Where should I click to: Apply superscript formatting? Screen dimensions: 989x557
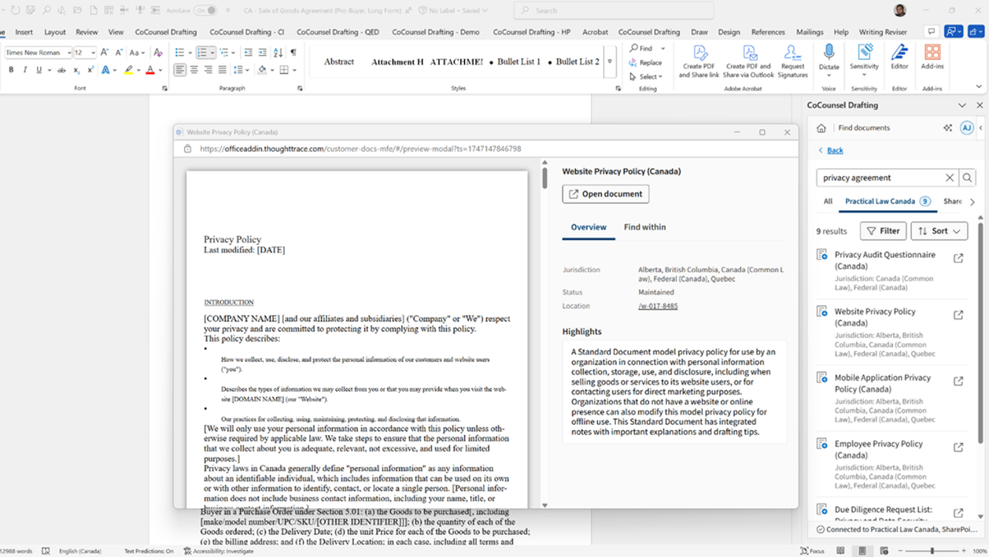click(x=90, y=69)
